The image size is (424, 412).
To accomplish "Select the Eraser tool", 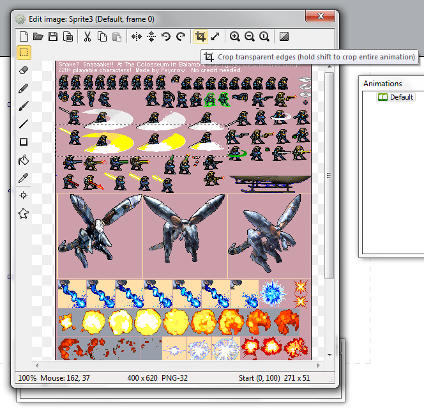I will click(x=24, y=70).
